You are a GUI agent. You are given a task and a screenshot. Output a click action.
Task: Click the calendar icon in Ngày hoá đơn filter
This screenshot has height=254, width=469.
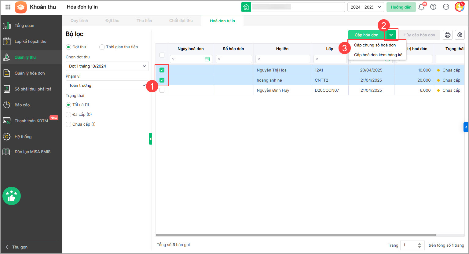click(x=207, y=59)
